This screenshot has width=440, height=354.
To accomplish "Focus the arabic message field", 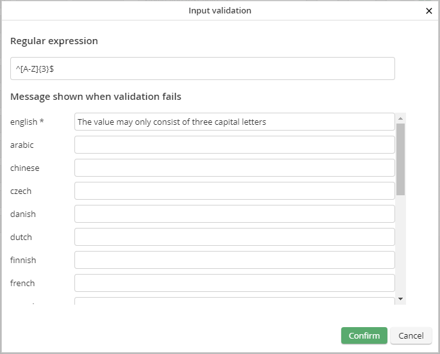I will click(235, 145).
